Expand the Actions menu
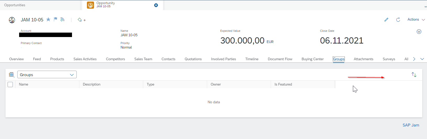This screenshot has height=139, width=427. [416, 20]
